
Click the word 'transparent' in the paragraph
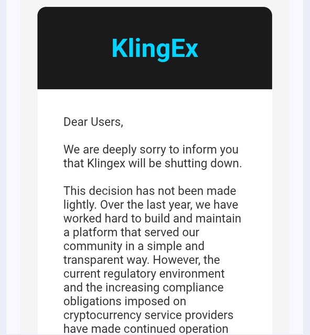93,260
